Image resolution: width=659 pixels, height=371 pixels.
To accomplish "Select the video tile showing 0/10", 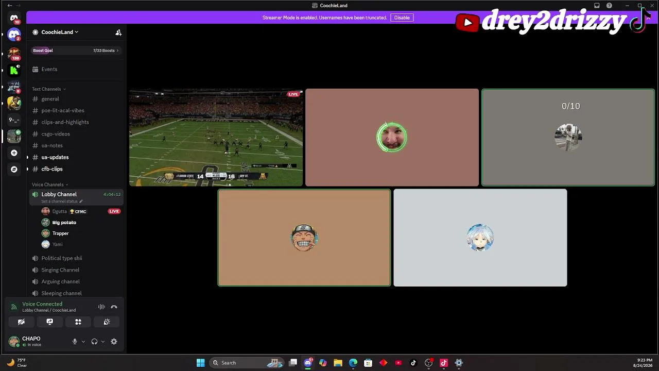I will click(x=568, y=138).
